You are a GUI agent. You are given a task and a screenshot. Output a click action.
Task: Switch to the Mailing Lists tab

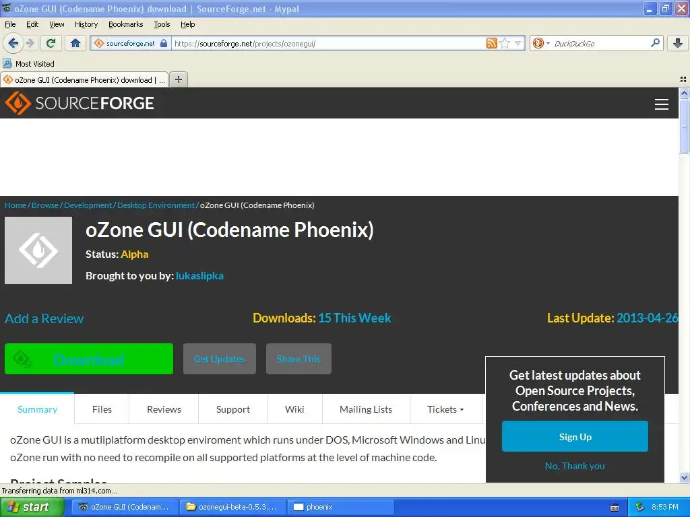coord(366,409)
